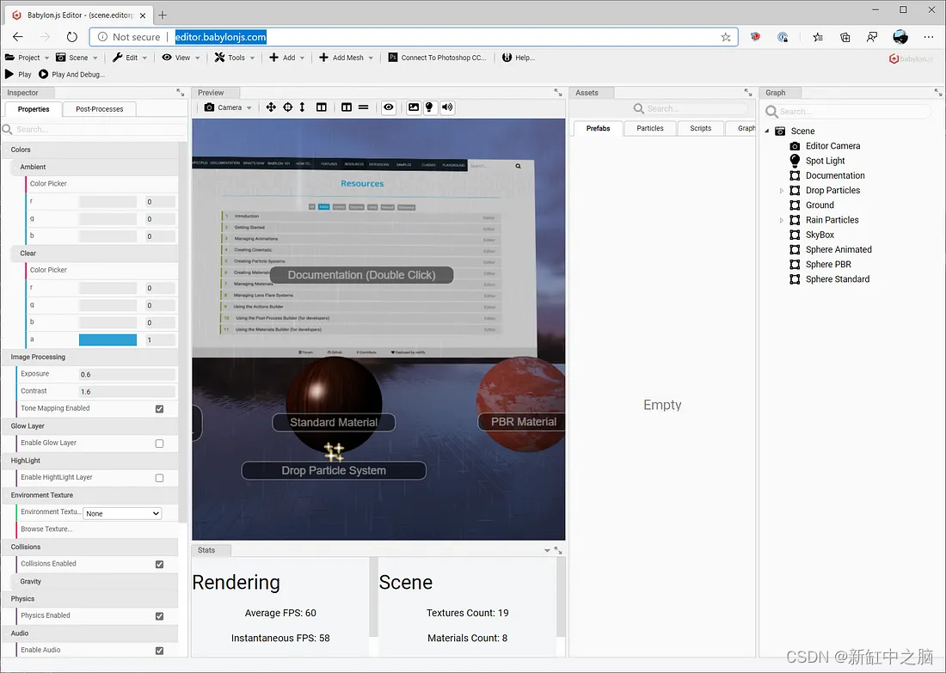Open the View menu
The height and width of the screenshot is (673, 946).
[181, 58]
